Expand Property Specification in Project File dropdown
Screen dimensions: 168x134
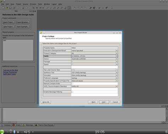coord(117,81)
